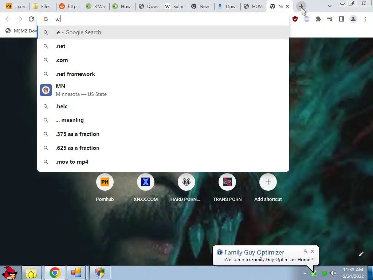Screen dimensions: 373x280
Task: Switch to the 'New' tab
Action: pos(201,7)
